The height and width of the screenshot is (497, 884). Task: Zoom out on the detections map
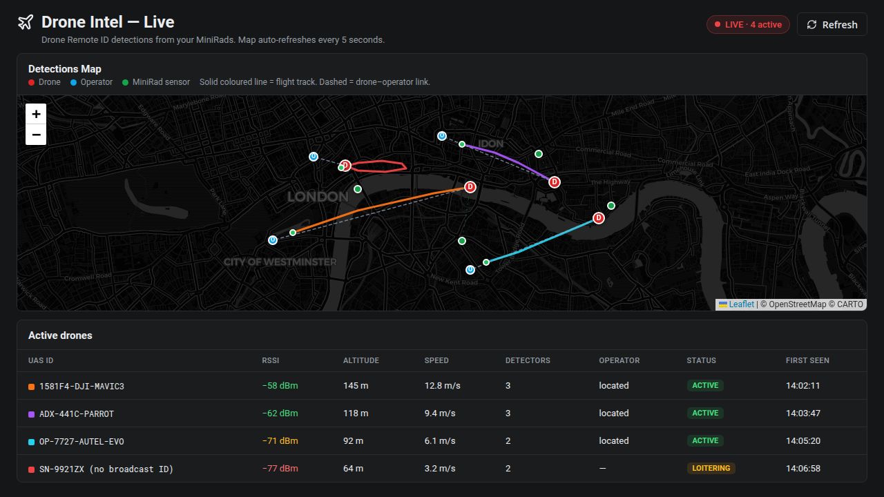(x=36, y=135)
